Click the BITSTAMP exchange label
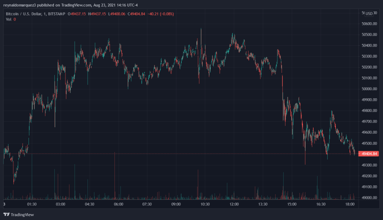This screenshot has width=383, height=220. click(x=57, y=14)
